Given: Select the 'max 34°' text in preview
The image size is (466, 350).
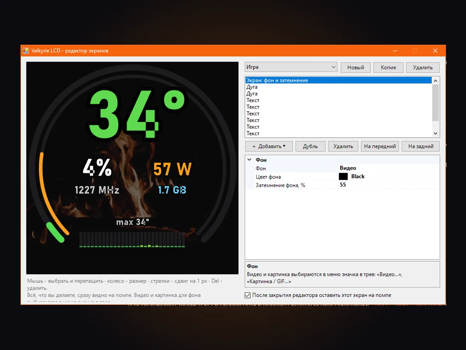Looking at the screenshot, I should (133, 222).
